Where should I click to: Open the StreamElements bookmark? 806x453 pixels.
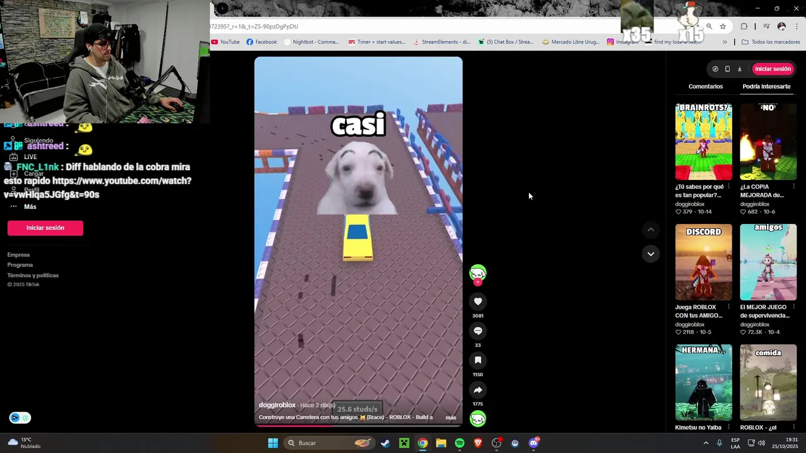pos(441,42)
